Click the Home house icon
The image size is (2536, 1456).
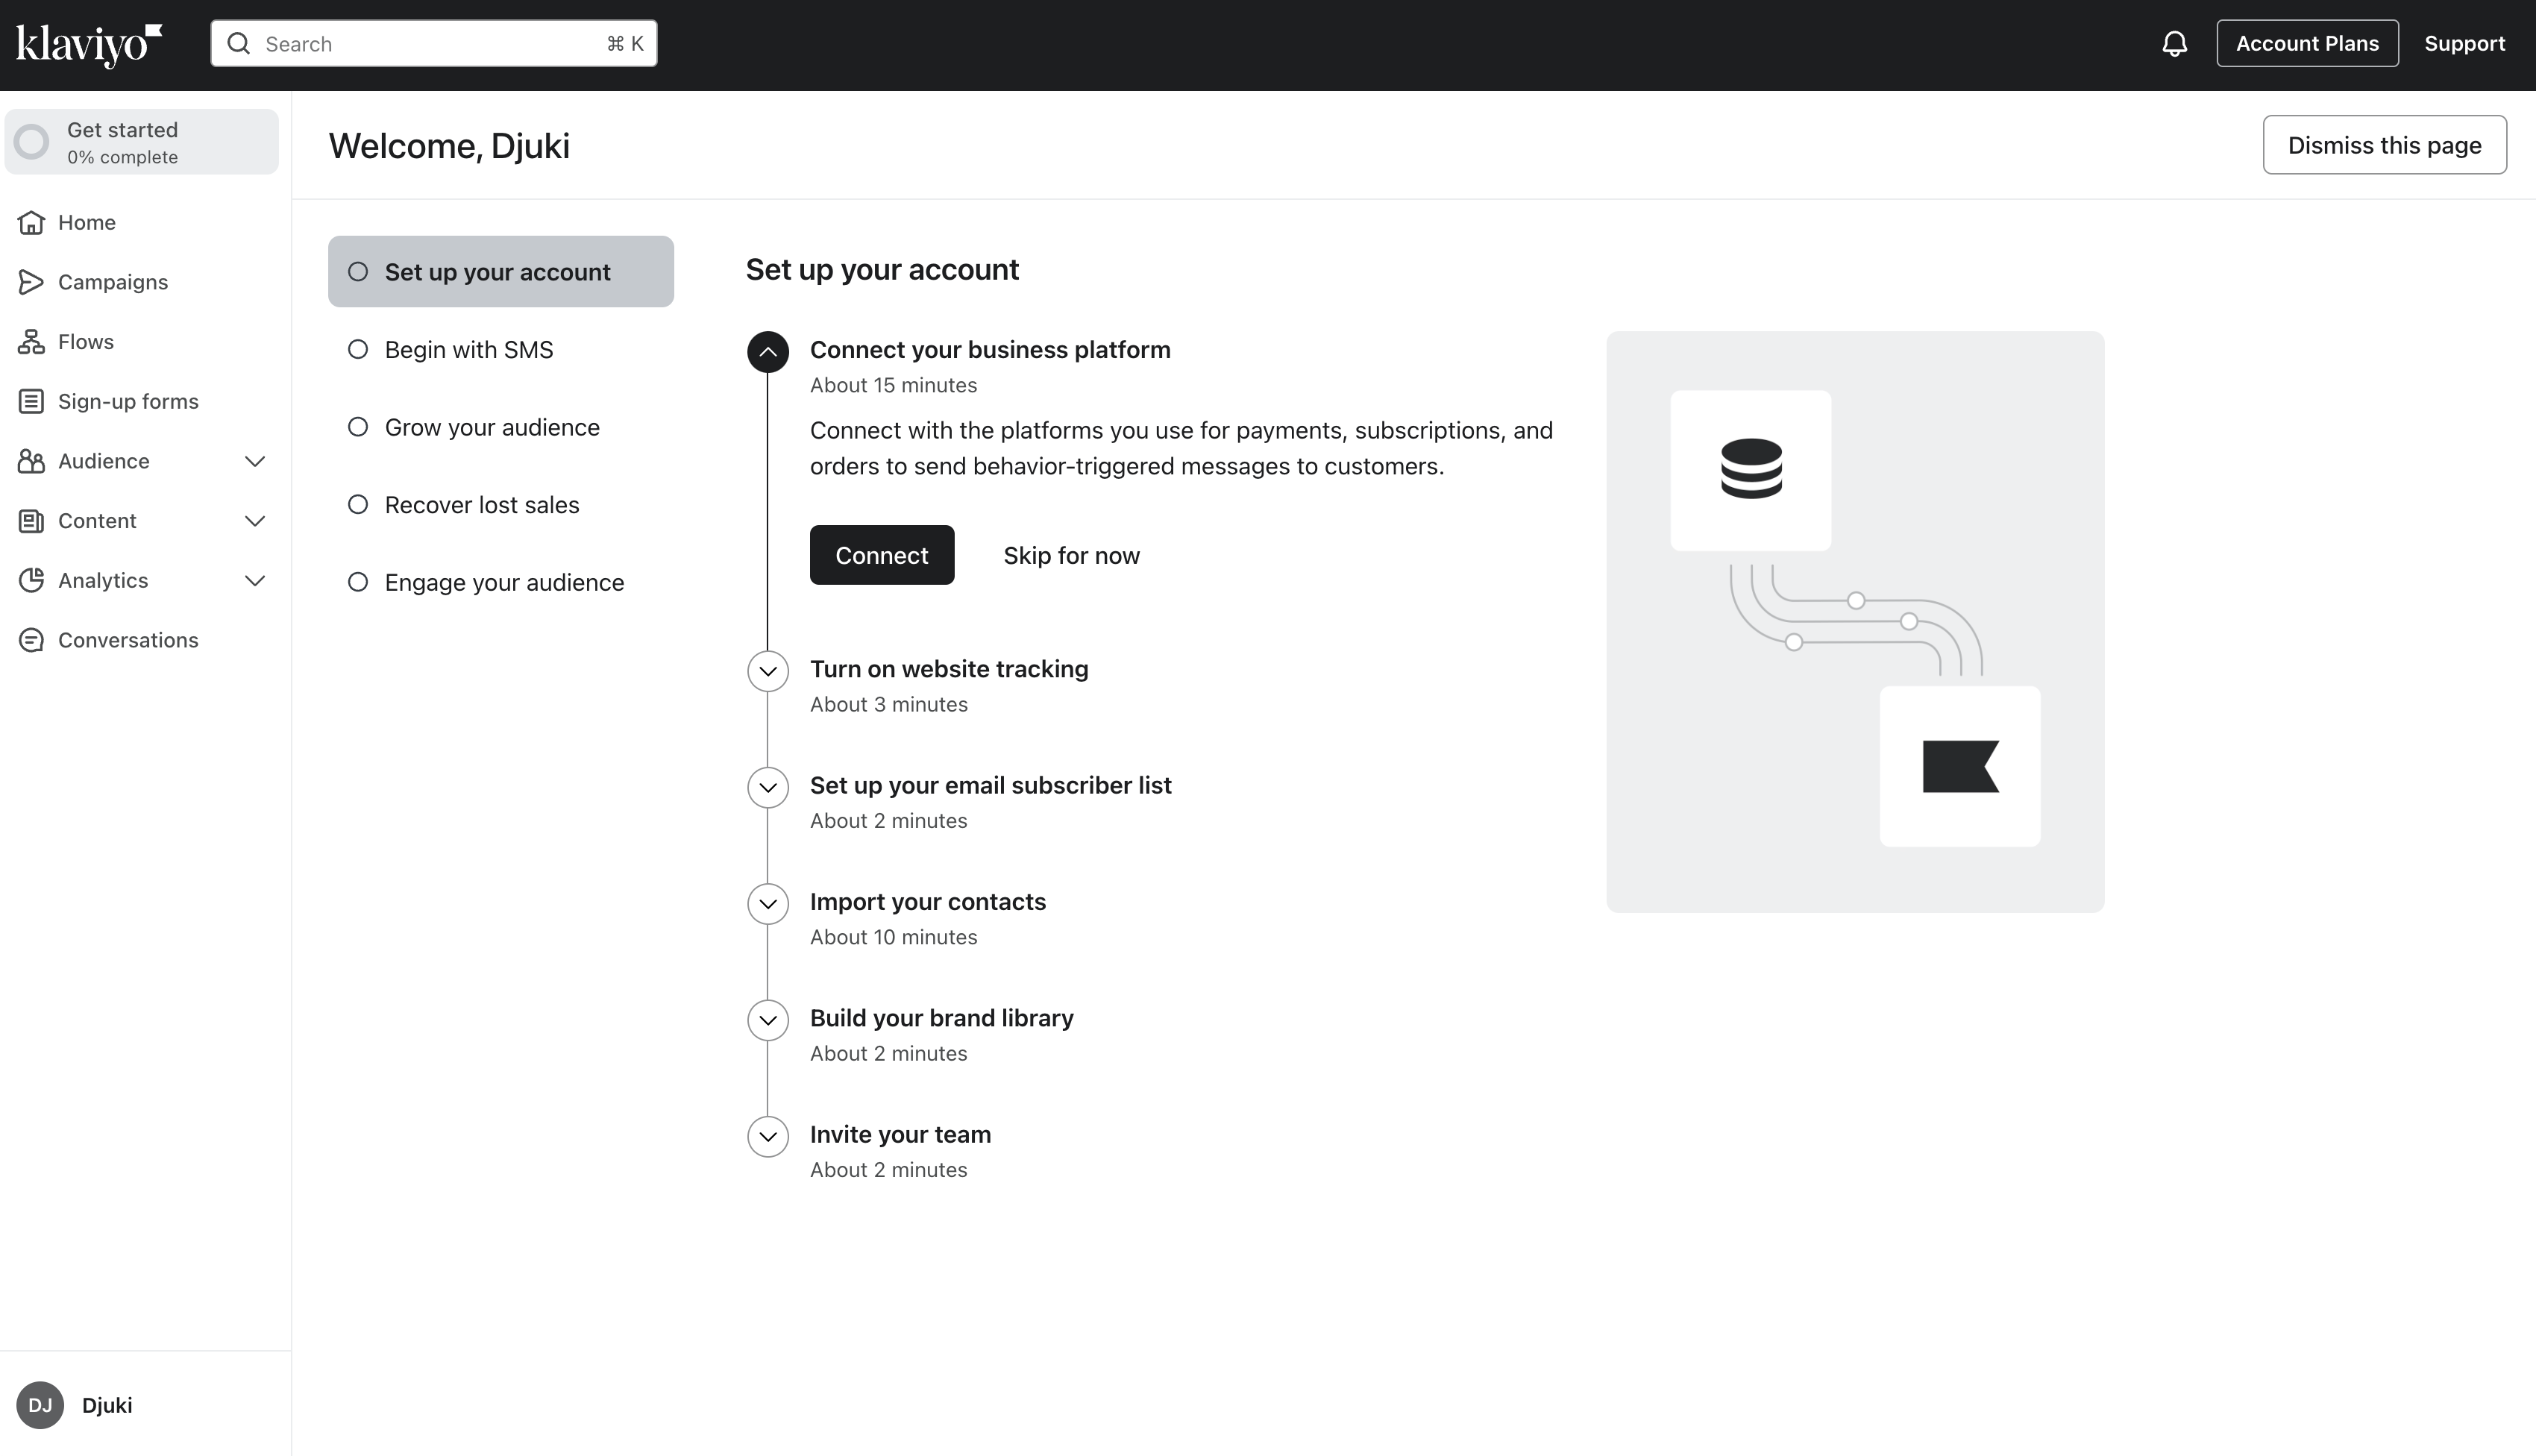(x=31, y=222)
